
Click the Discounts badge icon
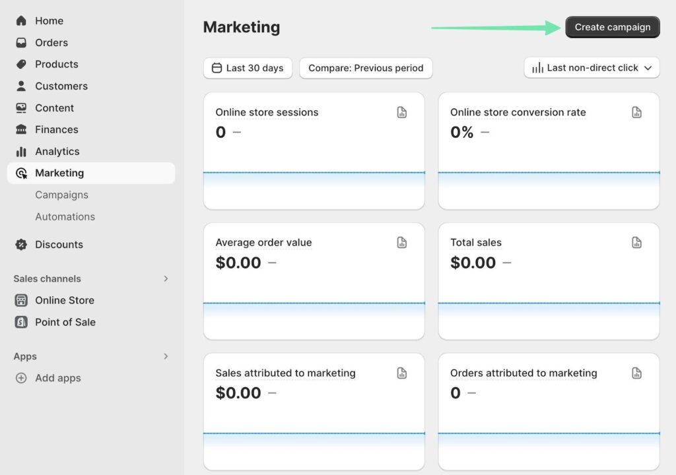21,245
